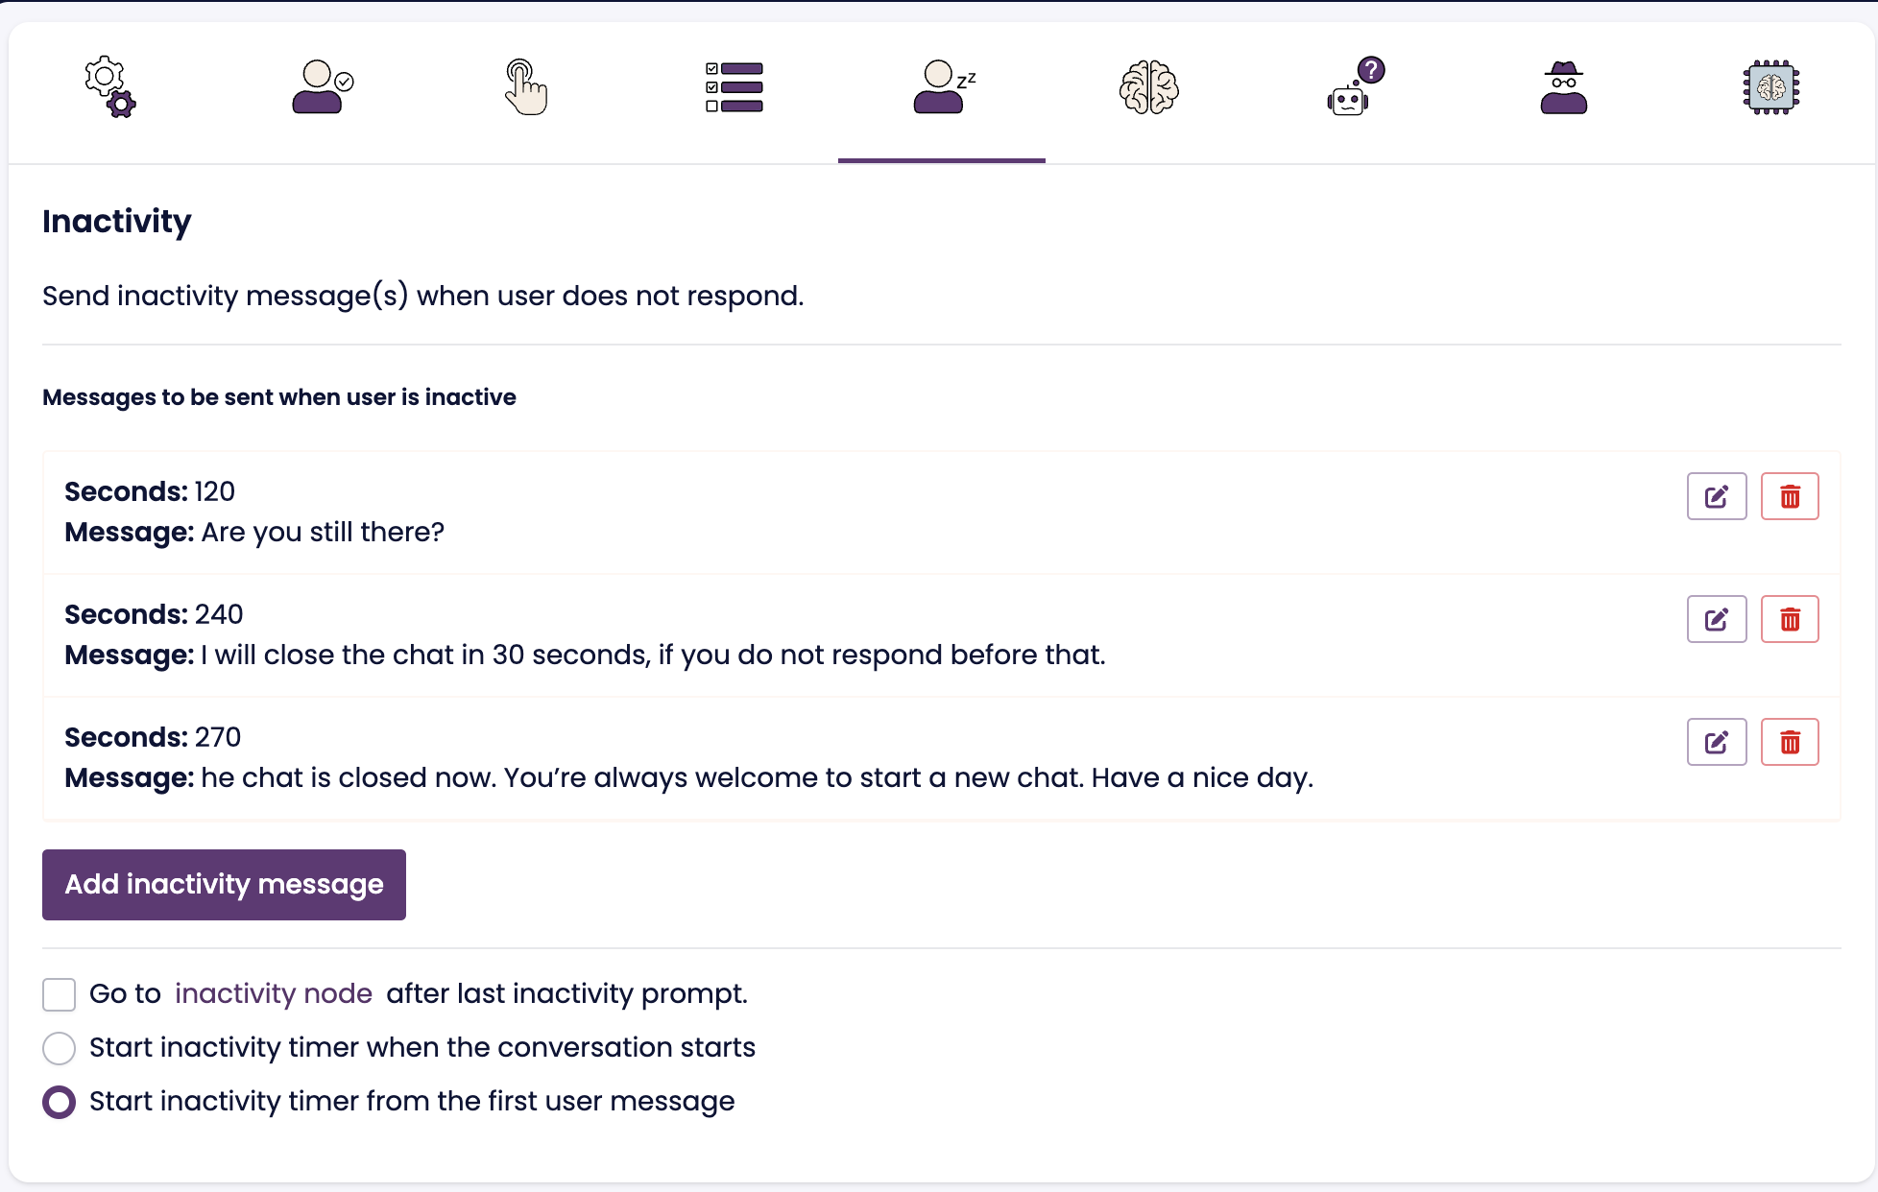This screenshot has width=1878, height=1192.
Task: Open the AI chip brain tab
Action: tap(1771, 87)
